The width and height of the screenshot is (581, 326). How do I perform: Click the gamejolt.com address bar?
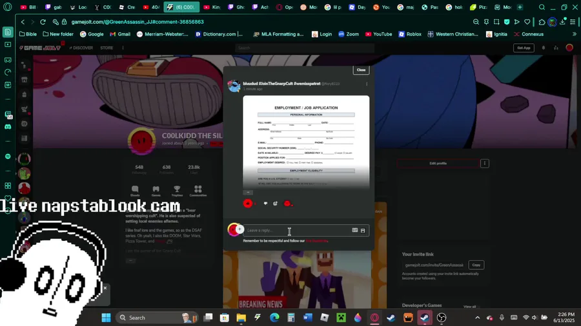click(137, 22)
